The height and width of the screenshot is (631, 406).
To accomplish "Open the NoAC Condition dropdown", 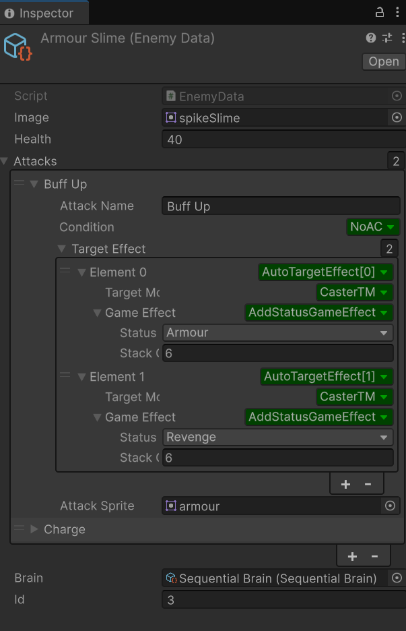I will point(374,227).
